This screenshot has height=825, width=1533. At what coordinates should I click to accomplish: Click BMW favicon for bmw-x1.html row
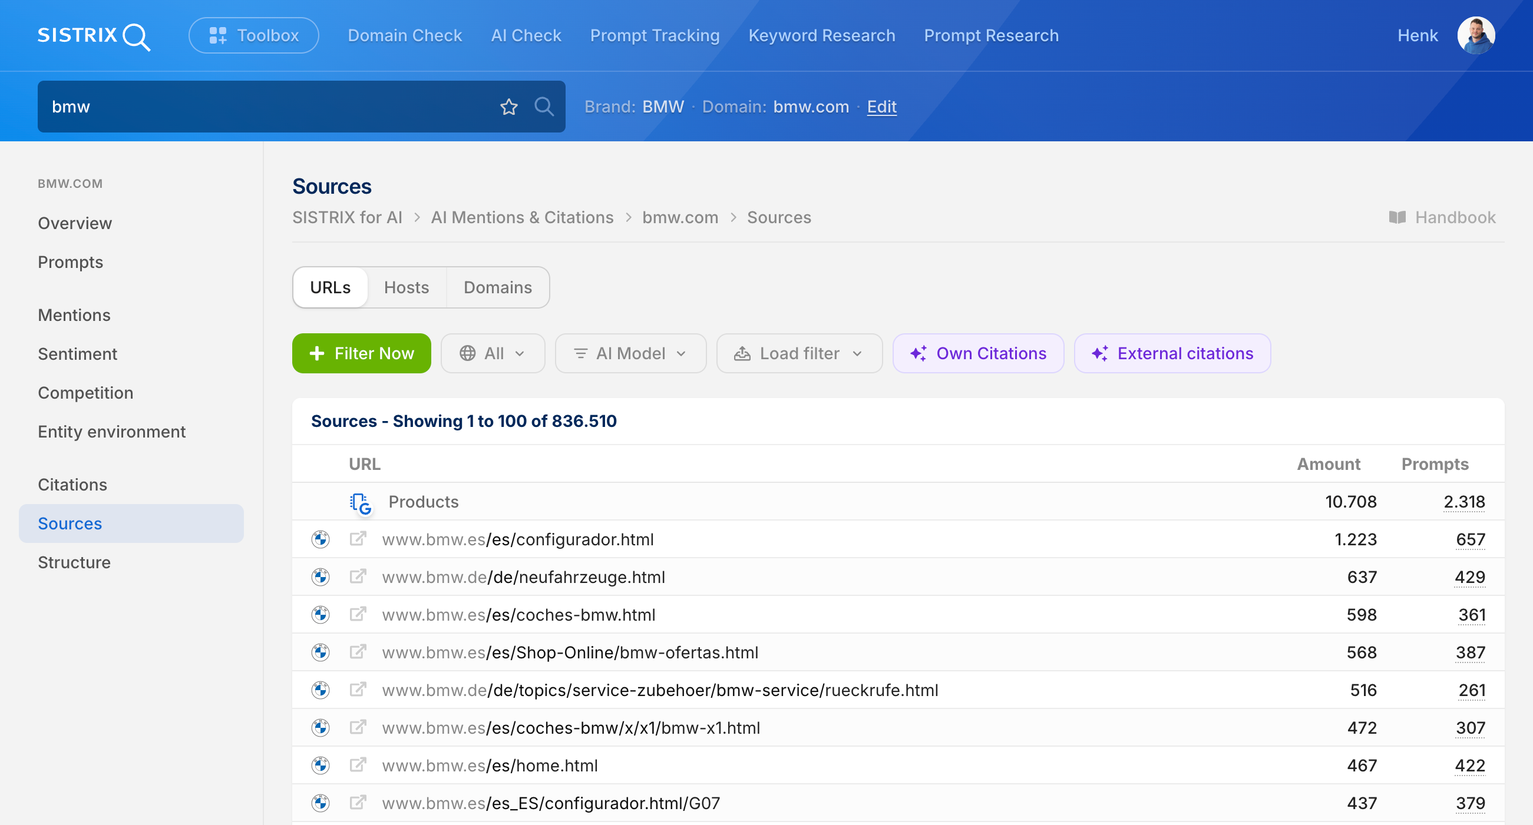click(320, 727)
